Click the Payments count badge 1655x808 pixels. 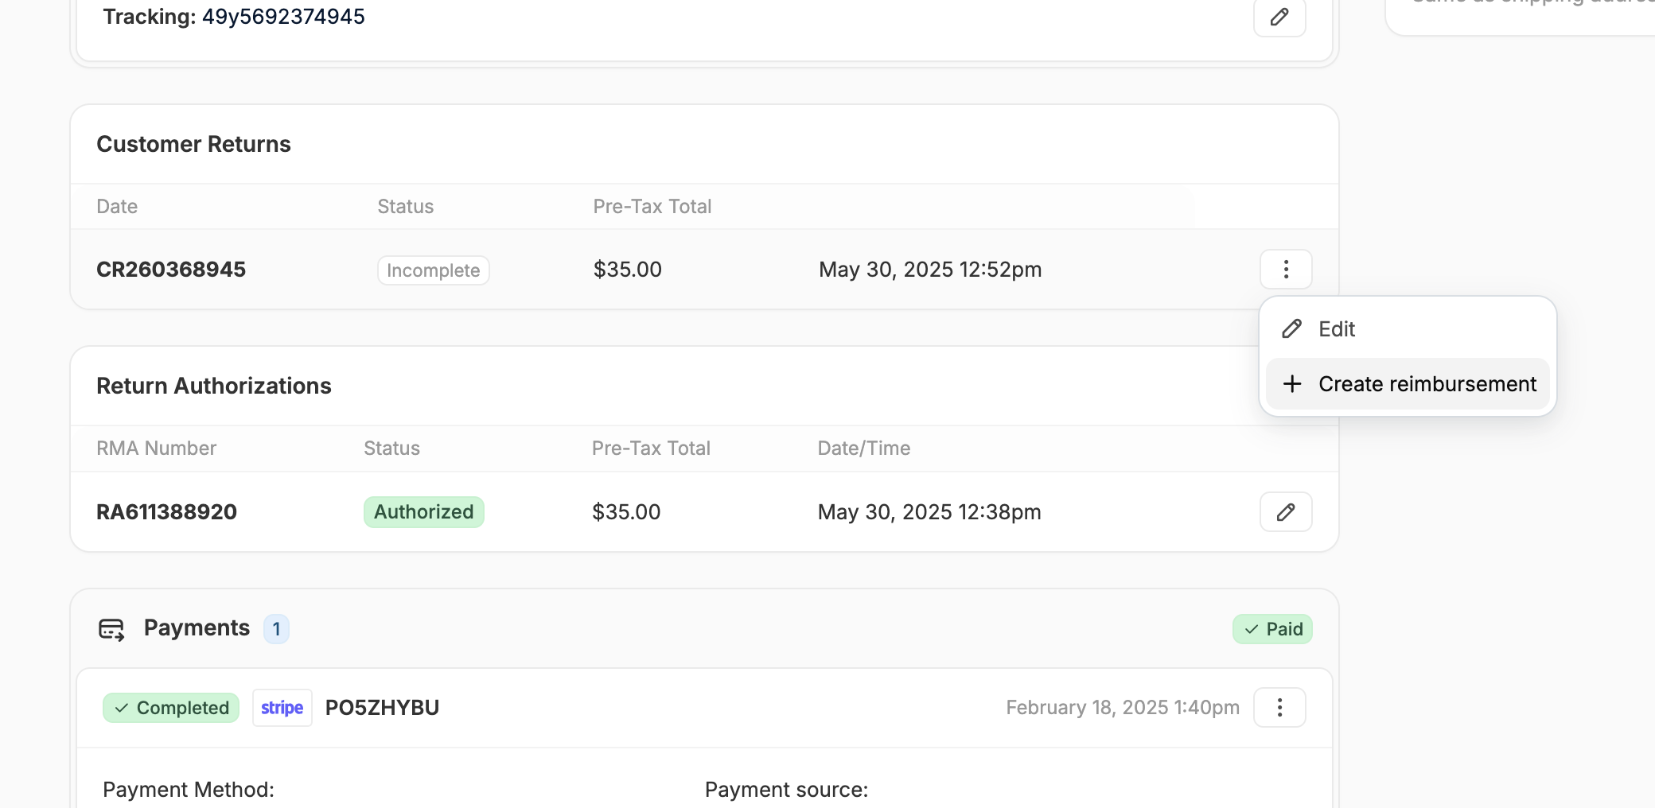pyautogui.click(x=276, y=629)
